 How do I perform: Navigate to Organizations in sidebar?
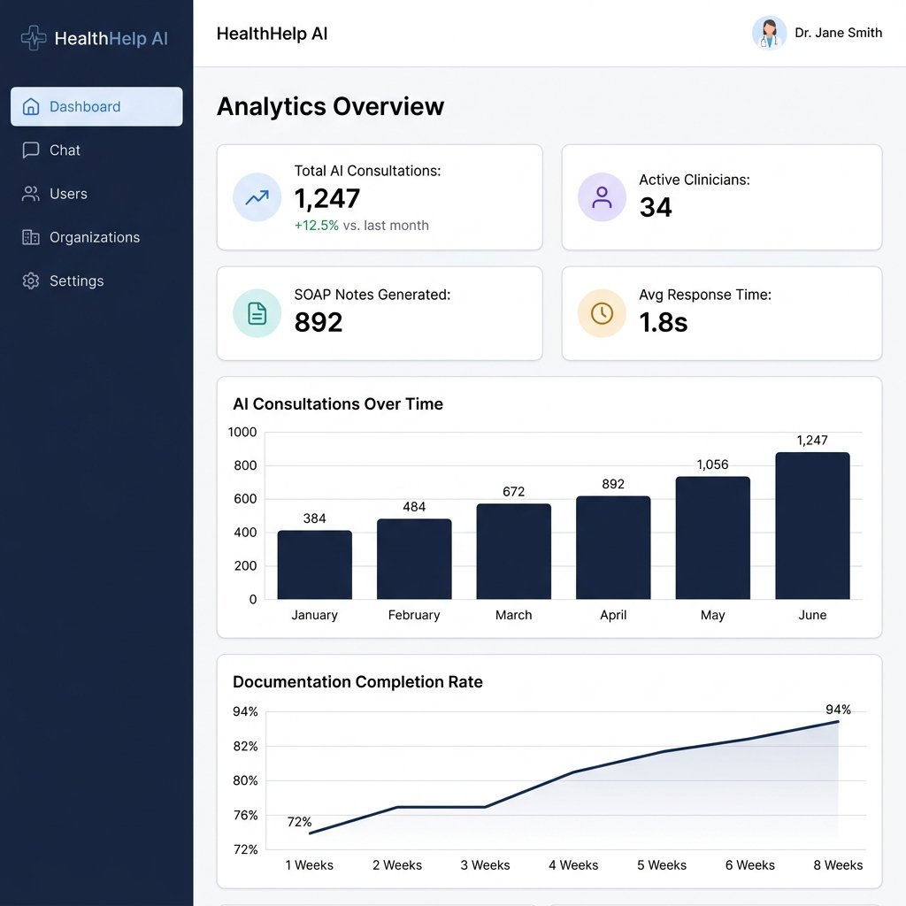(96, 237)
